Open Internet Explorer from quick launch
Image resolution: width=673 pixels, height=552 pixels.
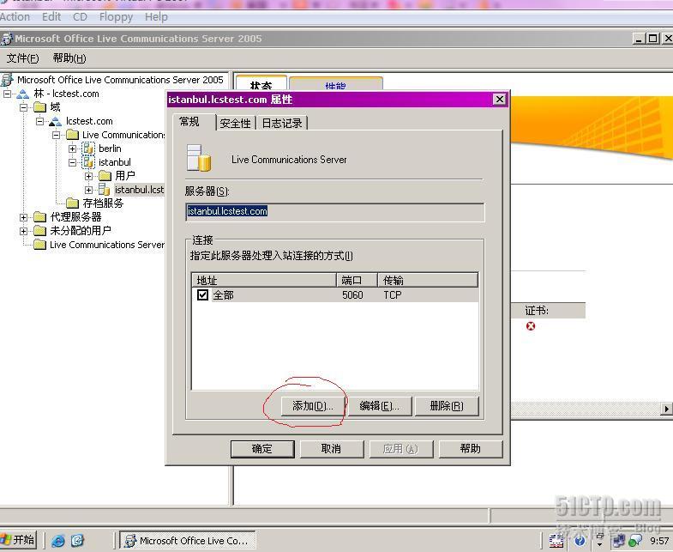tap(58, 540)
